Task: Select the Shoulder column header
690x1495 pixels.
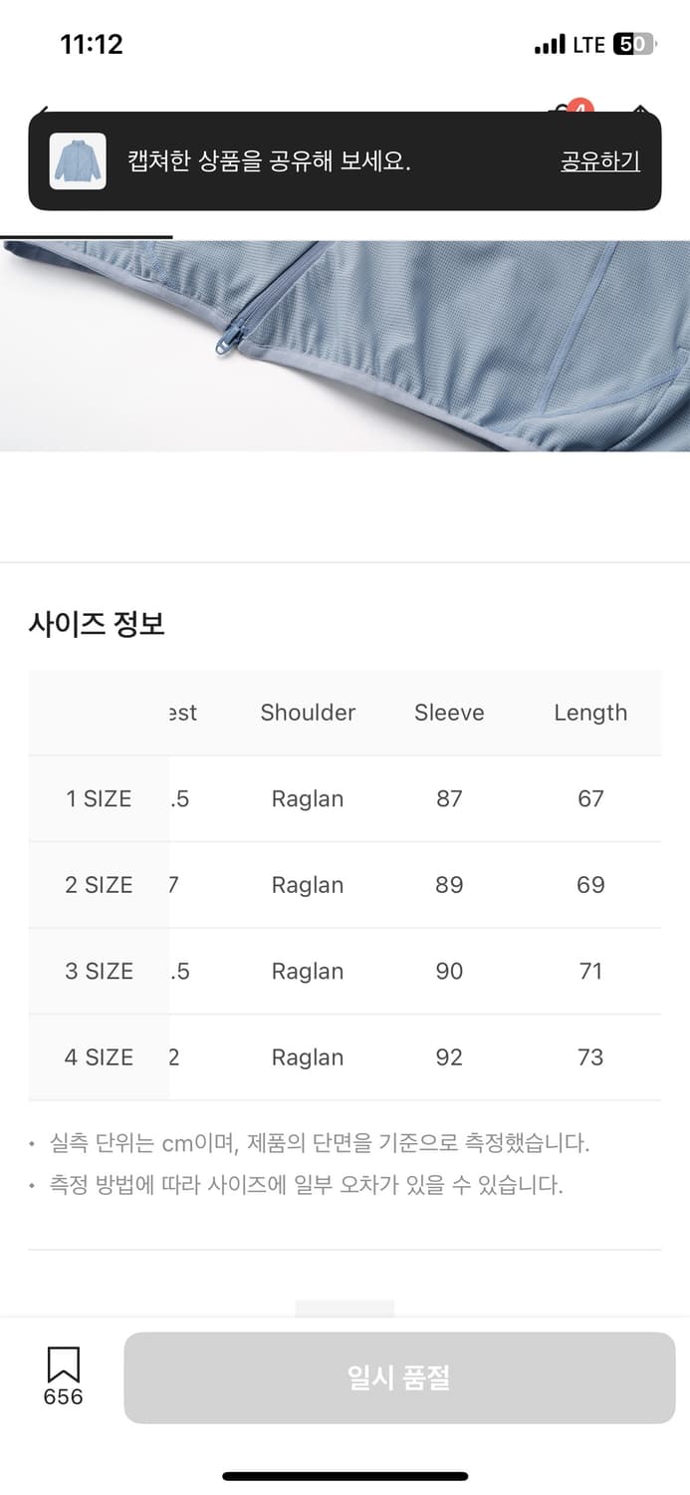Action: click(308, 713)
